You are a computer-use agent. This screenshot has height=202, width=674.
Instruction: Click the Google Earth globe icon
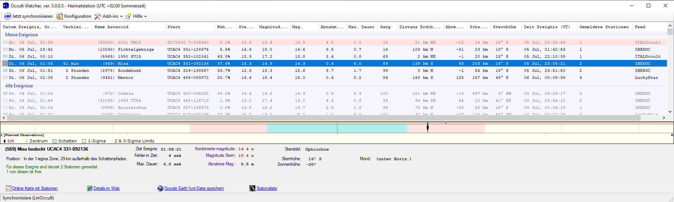coord(160,188)
